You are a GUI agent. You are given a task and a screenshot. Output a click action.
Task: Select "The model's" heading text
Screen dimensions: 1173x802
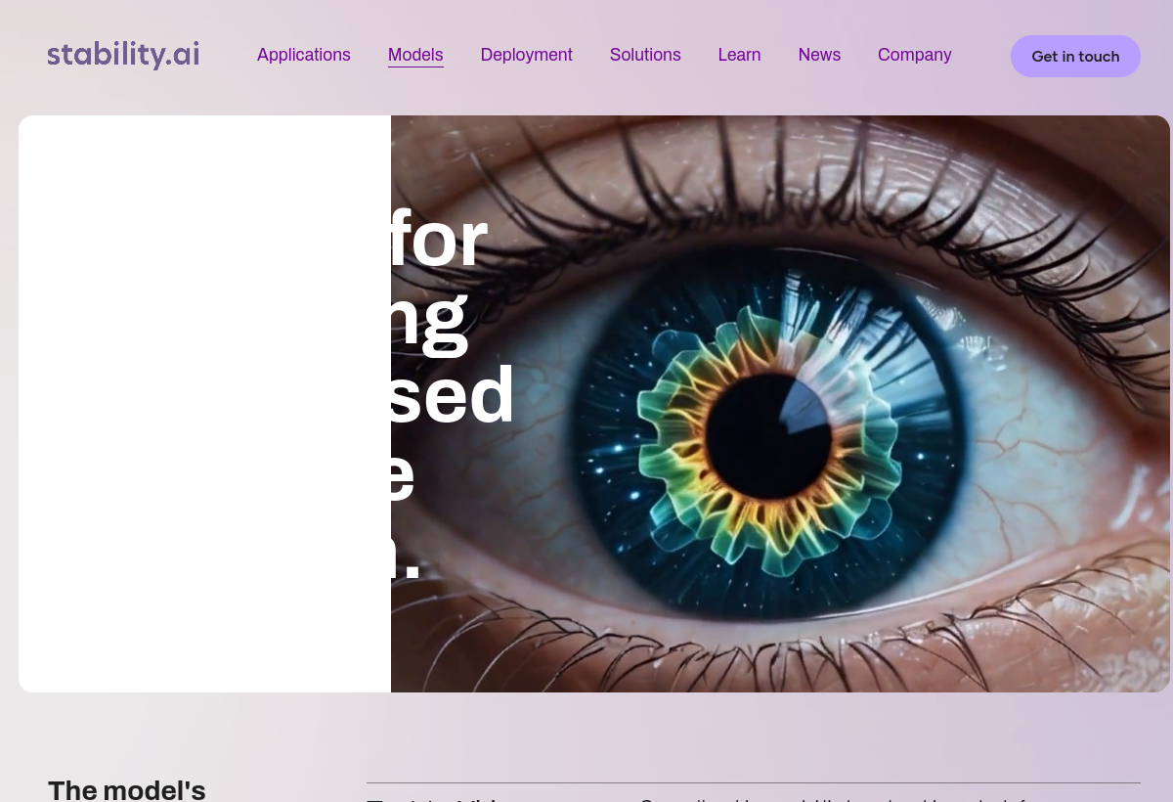pyautogui.click(x=127, y=789)
